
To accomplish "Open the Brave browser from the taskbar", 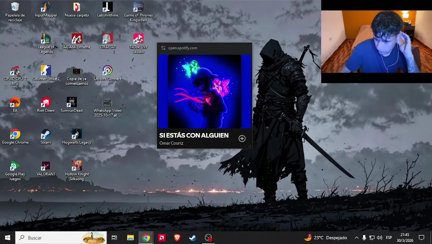I will pyautogui.click(x=177, y=238).
